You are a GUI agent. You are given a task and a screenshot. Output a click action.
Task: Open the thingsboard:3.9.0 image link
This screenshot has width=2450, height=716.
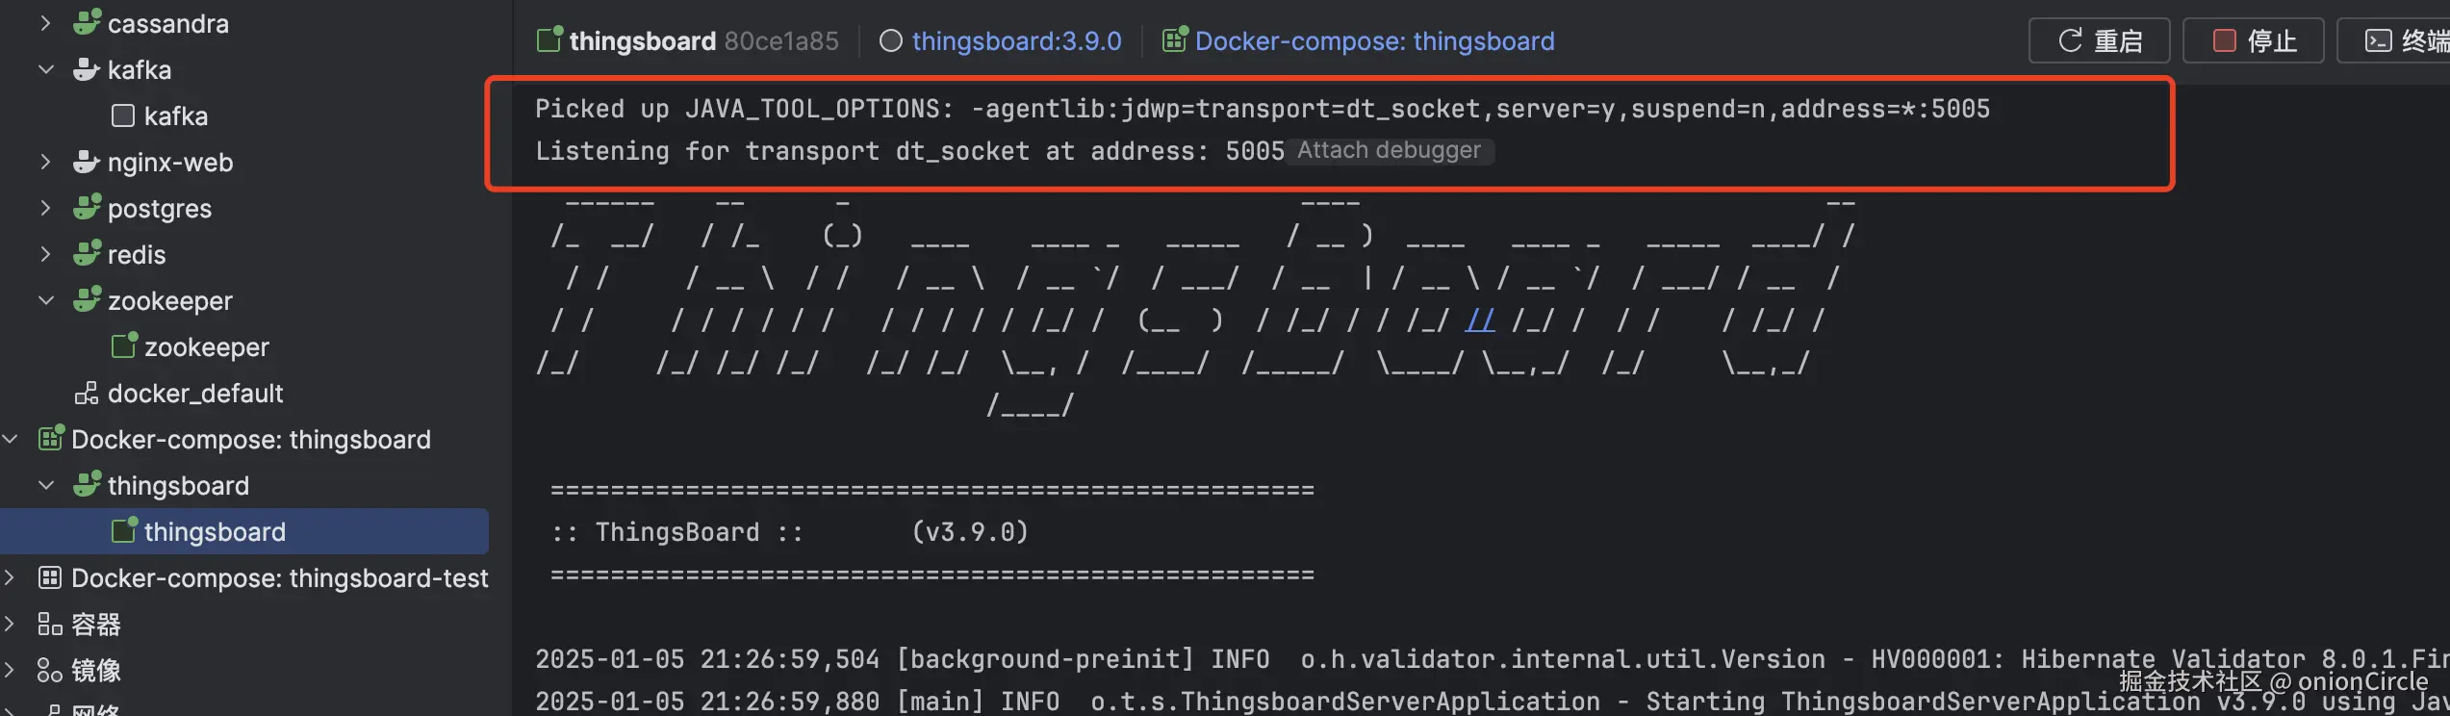tap(1016, 40)
